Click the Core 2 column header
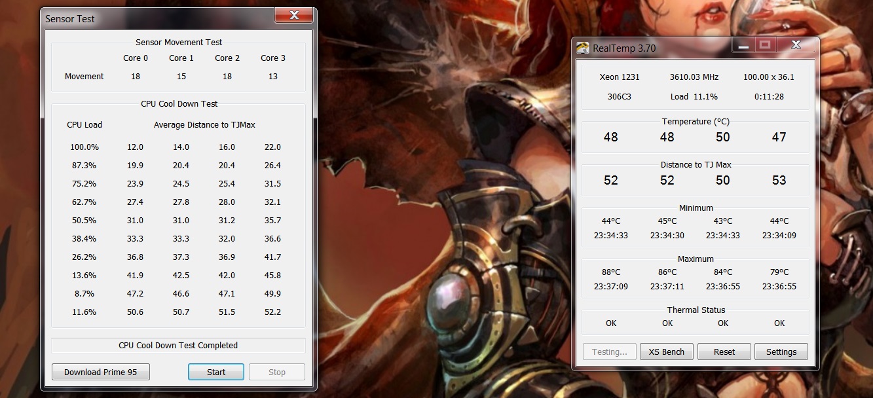873x398 pixels. tap(227, 58)
